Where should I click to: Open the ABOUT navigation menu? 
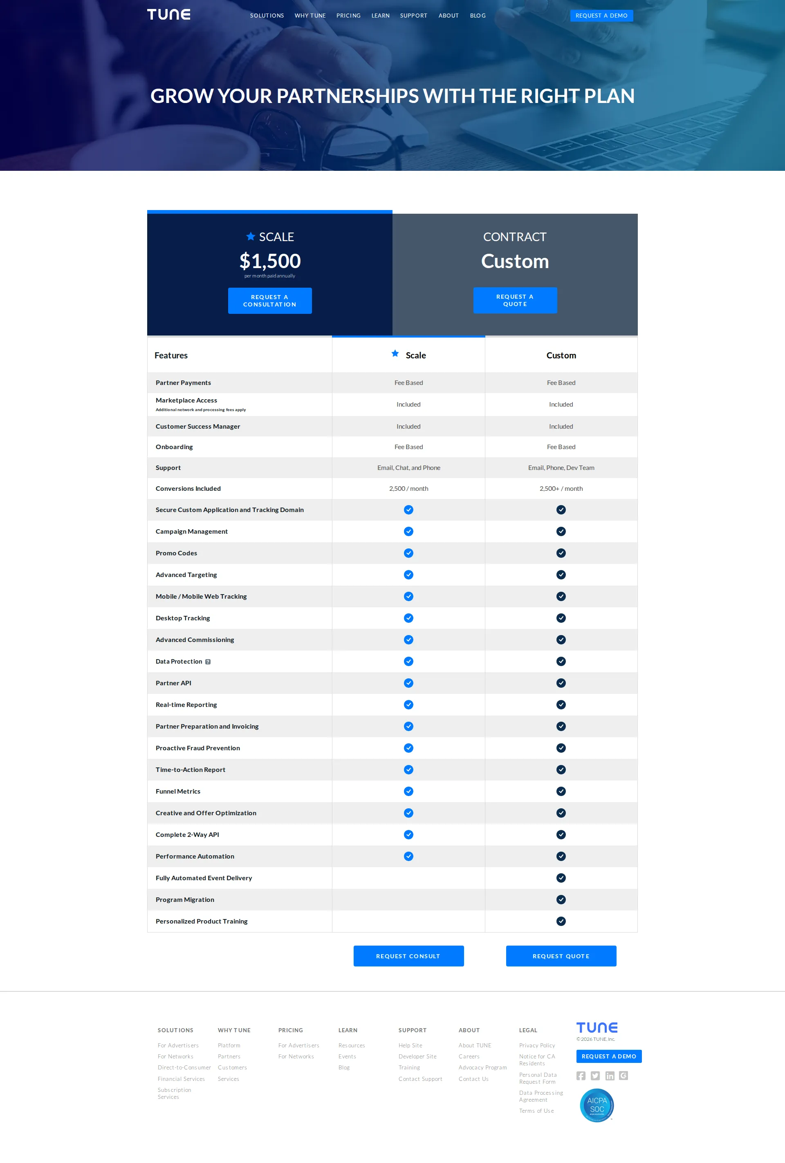448,16
